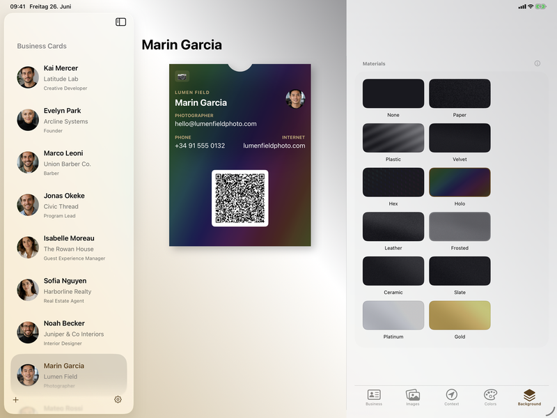Choose the Plastic material
This screenshot has width=557, height=418.
click(x=393, y=138)
